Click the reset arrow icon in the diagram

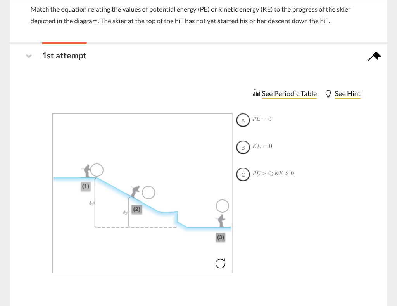[x=220, y=263]
